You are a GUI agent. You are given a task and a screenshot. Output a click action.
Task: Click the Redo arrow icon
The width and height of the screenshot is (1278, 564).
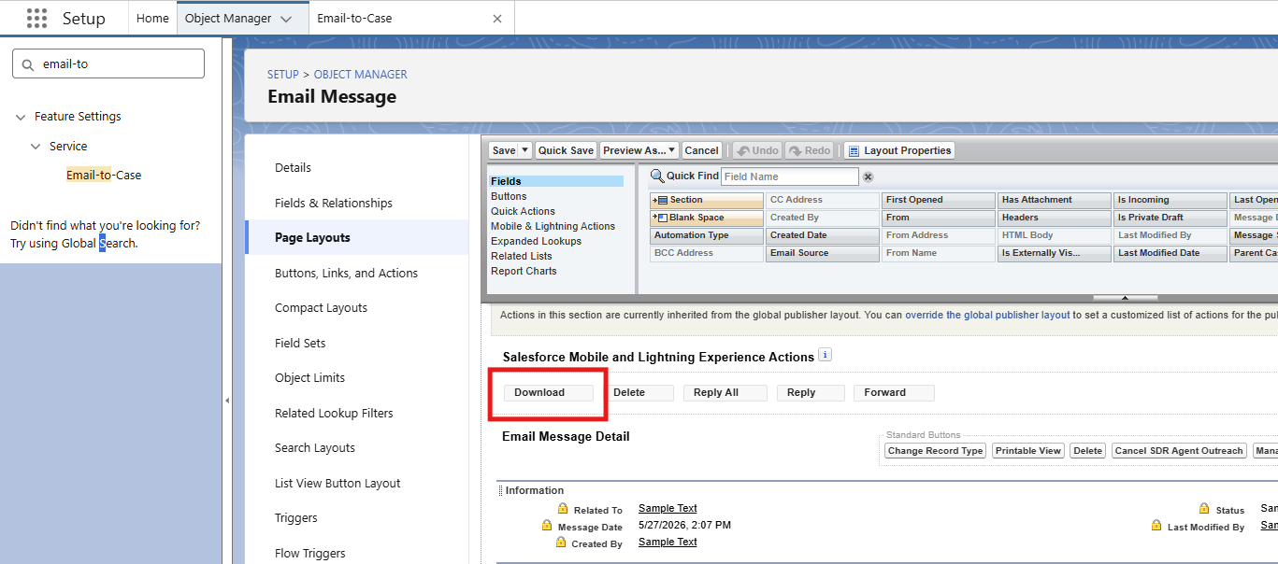796,150
